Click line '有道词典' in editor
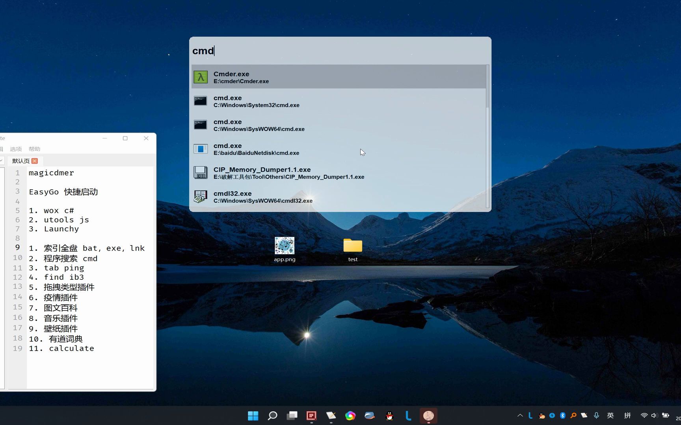This screenshot has height=425, width=681. pos(56,338)
